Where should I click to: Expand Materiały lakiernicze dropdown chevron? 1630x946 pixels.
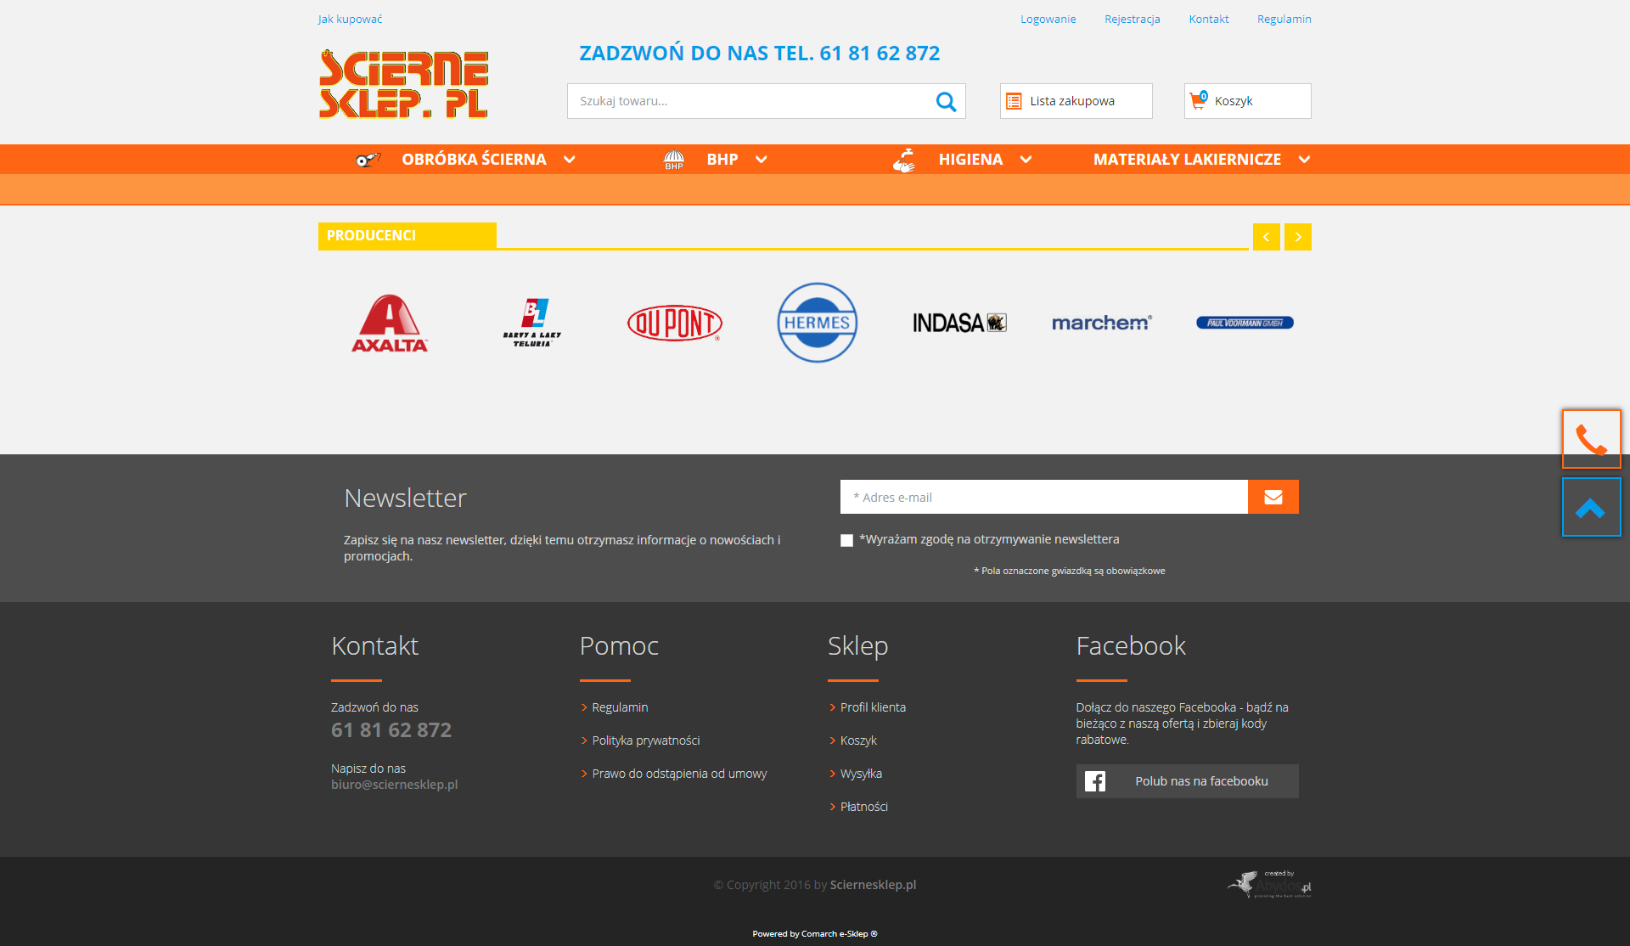[1304, 160]
